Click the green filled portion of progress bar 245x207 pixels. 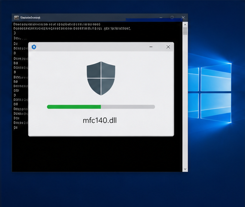(74, 107)
